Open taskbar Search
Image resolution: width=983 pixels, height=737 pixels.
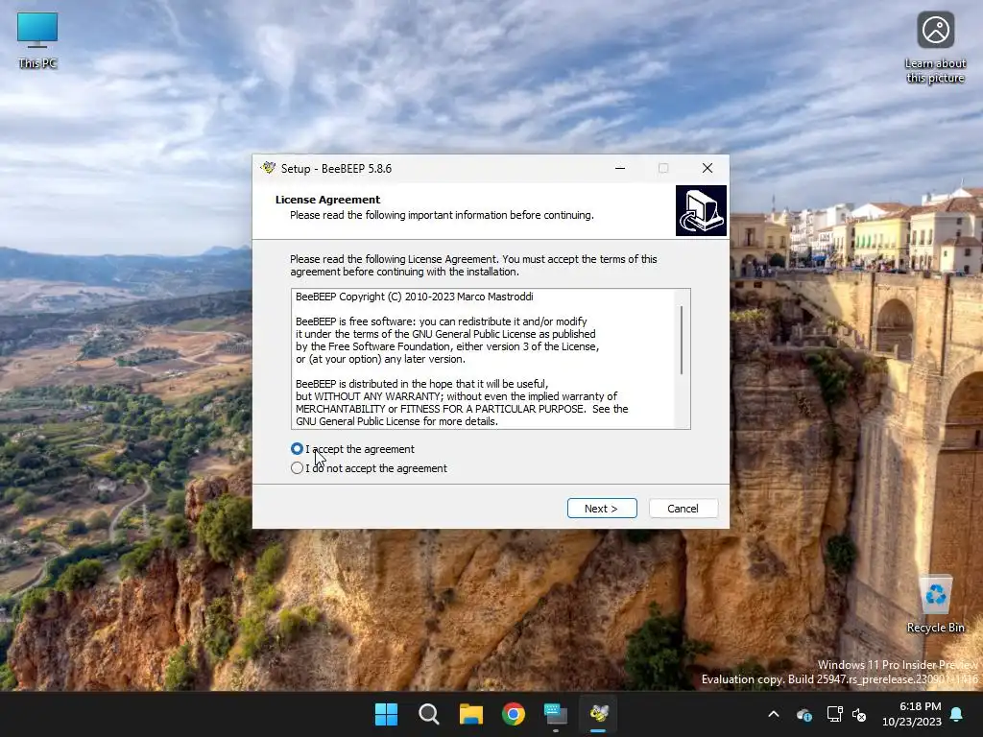429,714
